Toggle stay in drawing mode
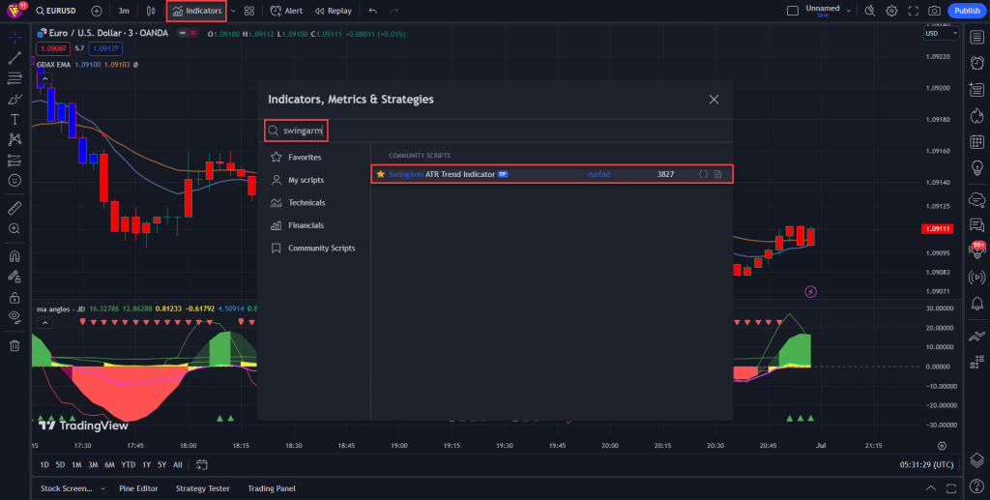The height and width of the screenshot is (500, 990). point(15,277)
